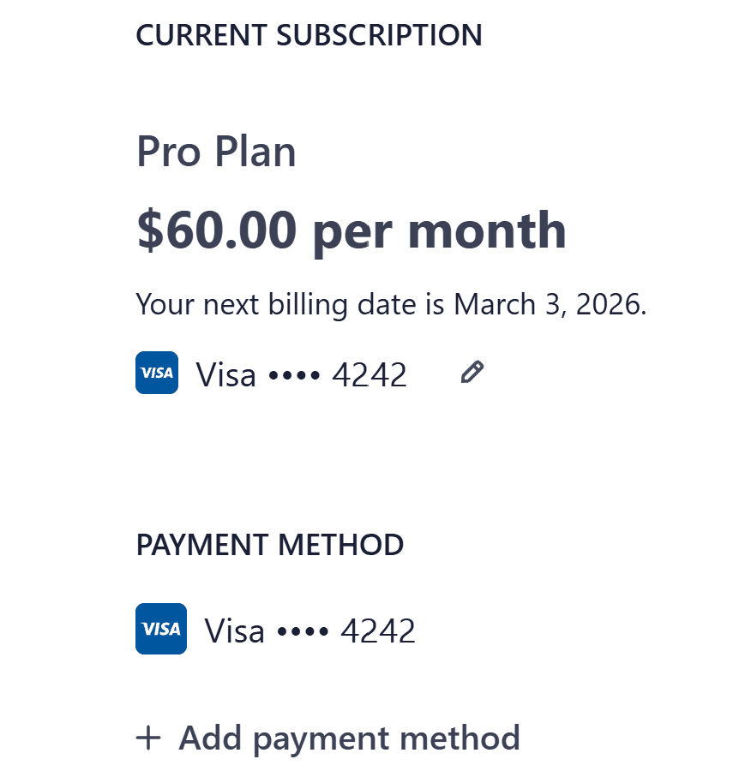Click the pencil icon to edit payment
Viewport: 733px width, 777px height.
tap(472, 372)
